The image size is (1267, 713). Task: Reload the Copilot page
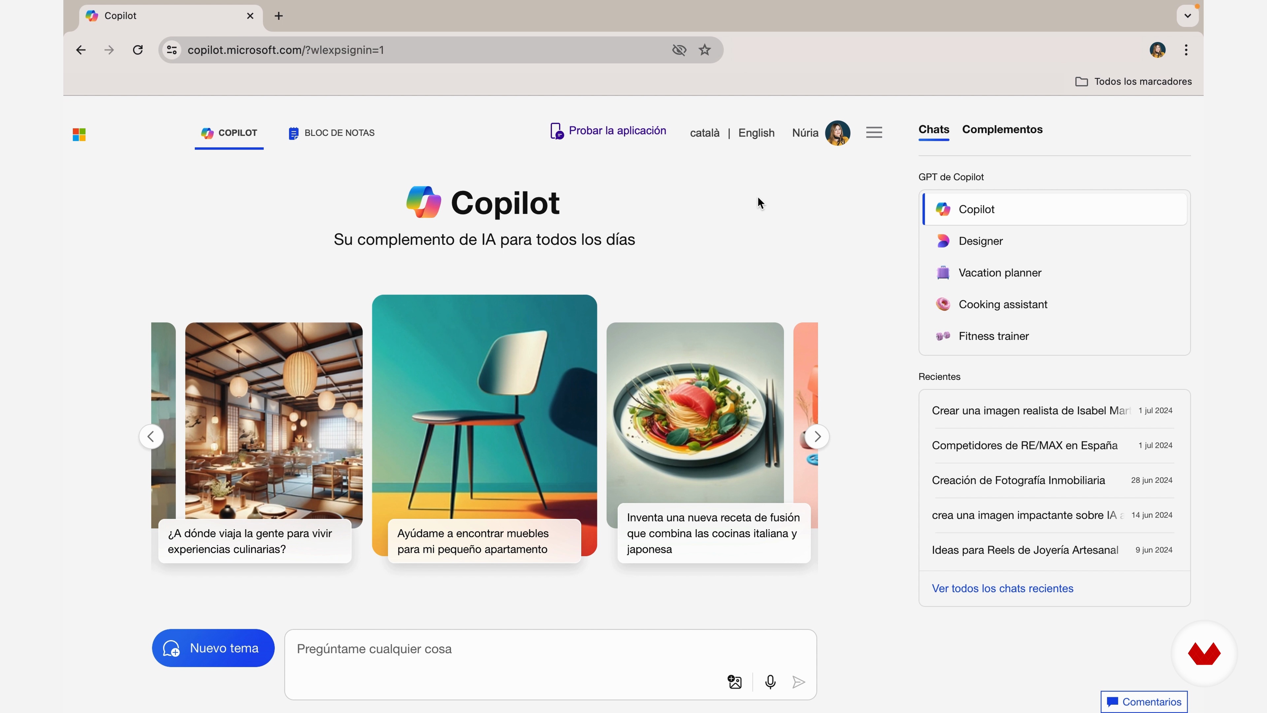[138, 50]
